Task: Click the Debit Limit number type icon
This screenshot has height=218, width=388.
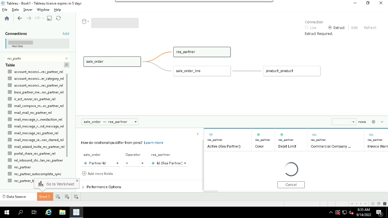Action: point(282,135)
